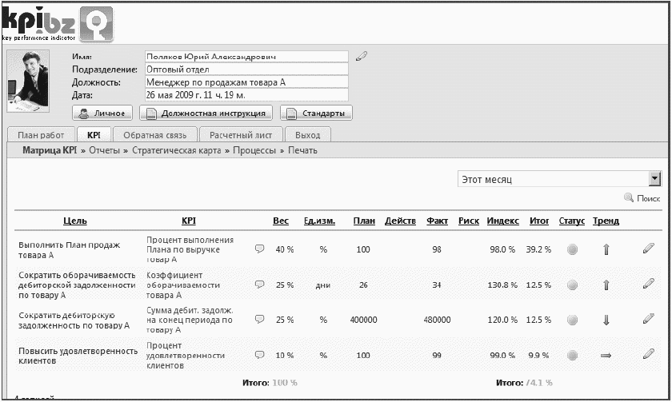Viewport: 672px width, 402px height.
Task: Click the down trend arrow for debt KPI
Action: coord(606,320)
